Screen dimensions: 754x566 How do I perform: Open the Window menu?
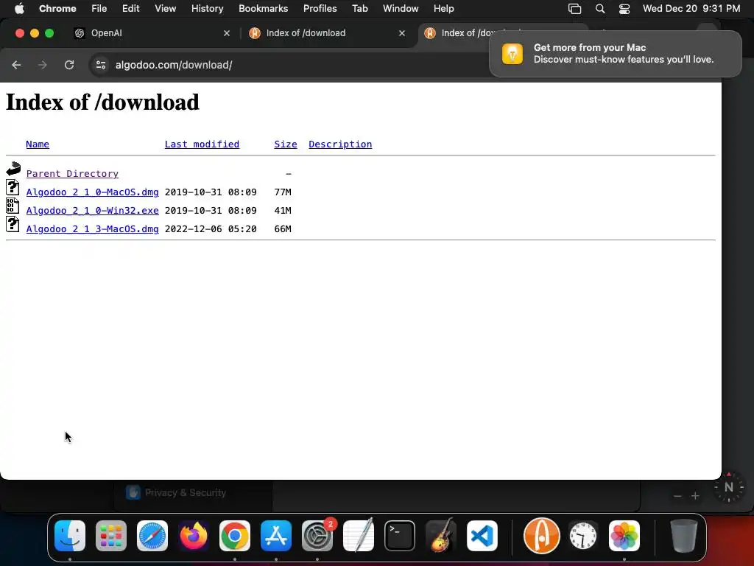coord(401,8)
